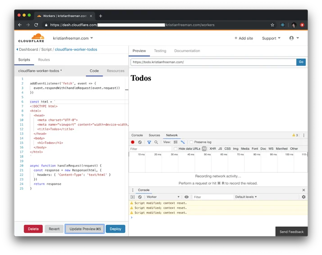322x255 pixels.
Task: Click the red browser update icon
Action: (302, 25)
